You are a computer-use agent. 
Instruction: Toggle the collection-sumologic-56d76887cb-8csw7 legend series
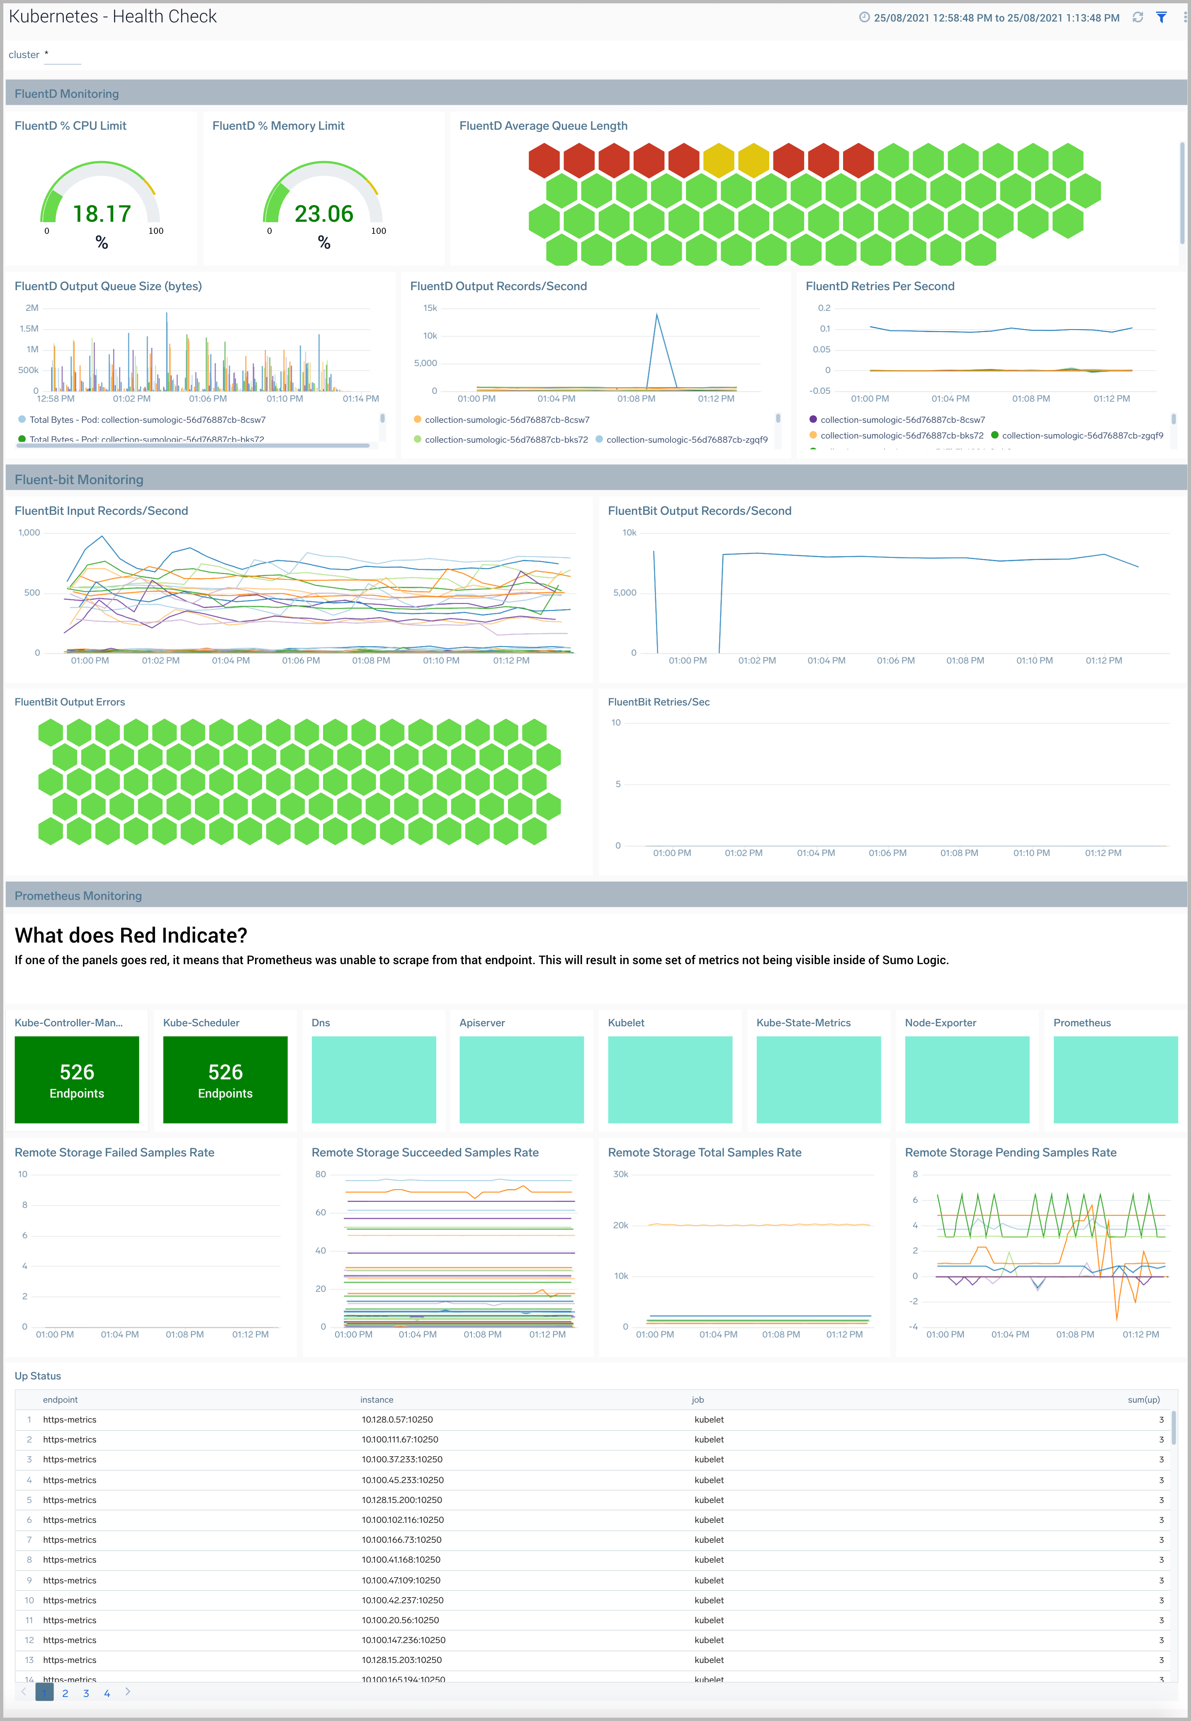pyautogui.click(x=508, y=419)
